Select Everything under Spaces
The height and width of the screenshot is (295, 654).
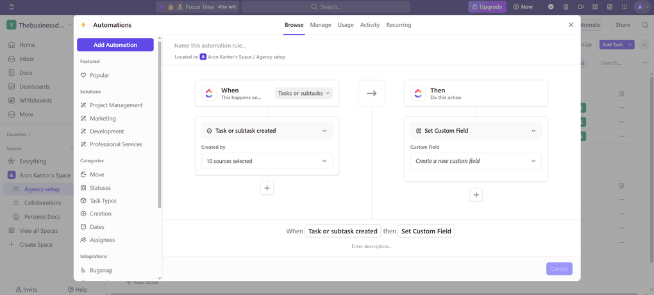(33, 161)
